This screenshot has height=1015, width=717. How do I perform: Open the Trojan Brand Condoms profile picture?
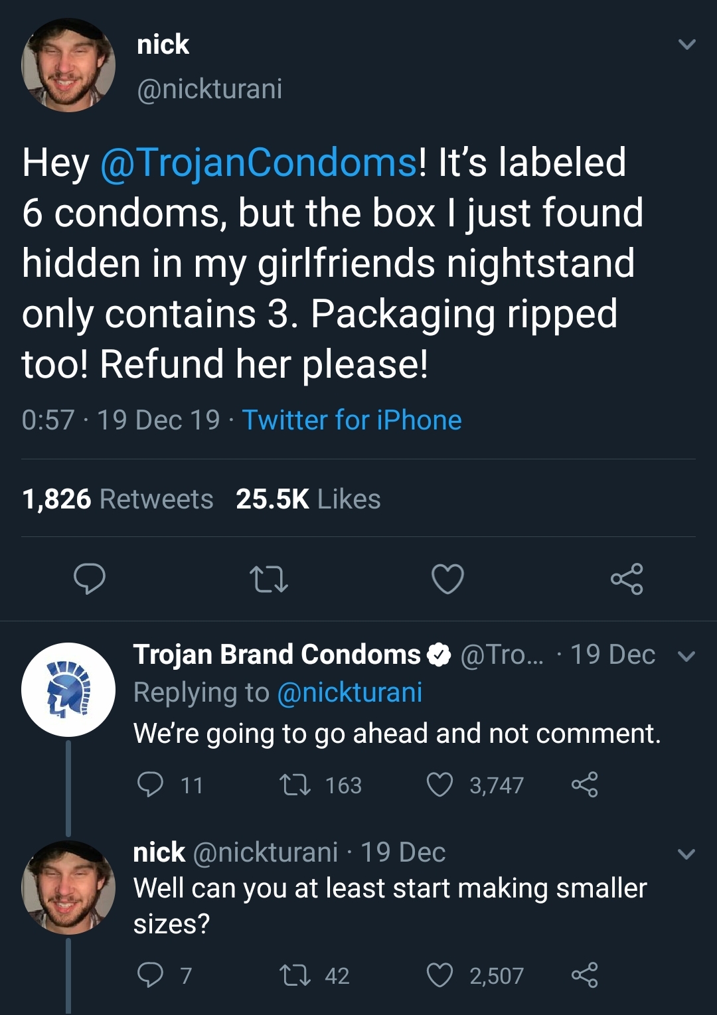pos(68,689)
